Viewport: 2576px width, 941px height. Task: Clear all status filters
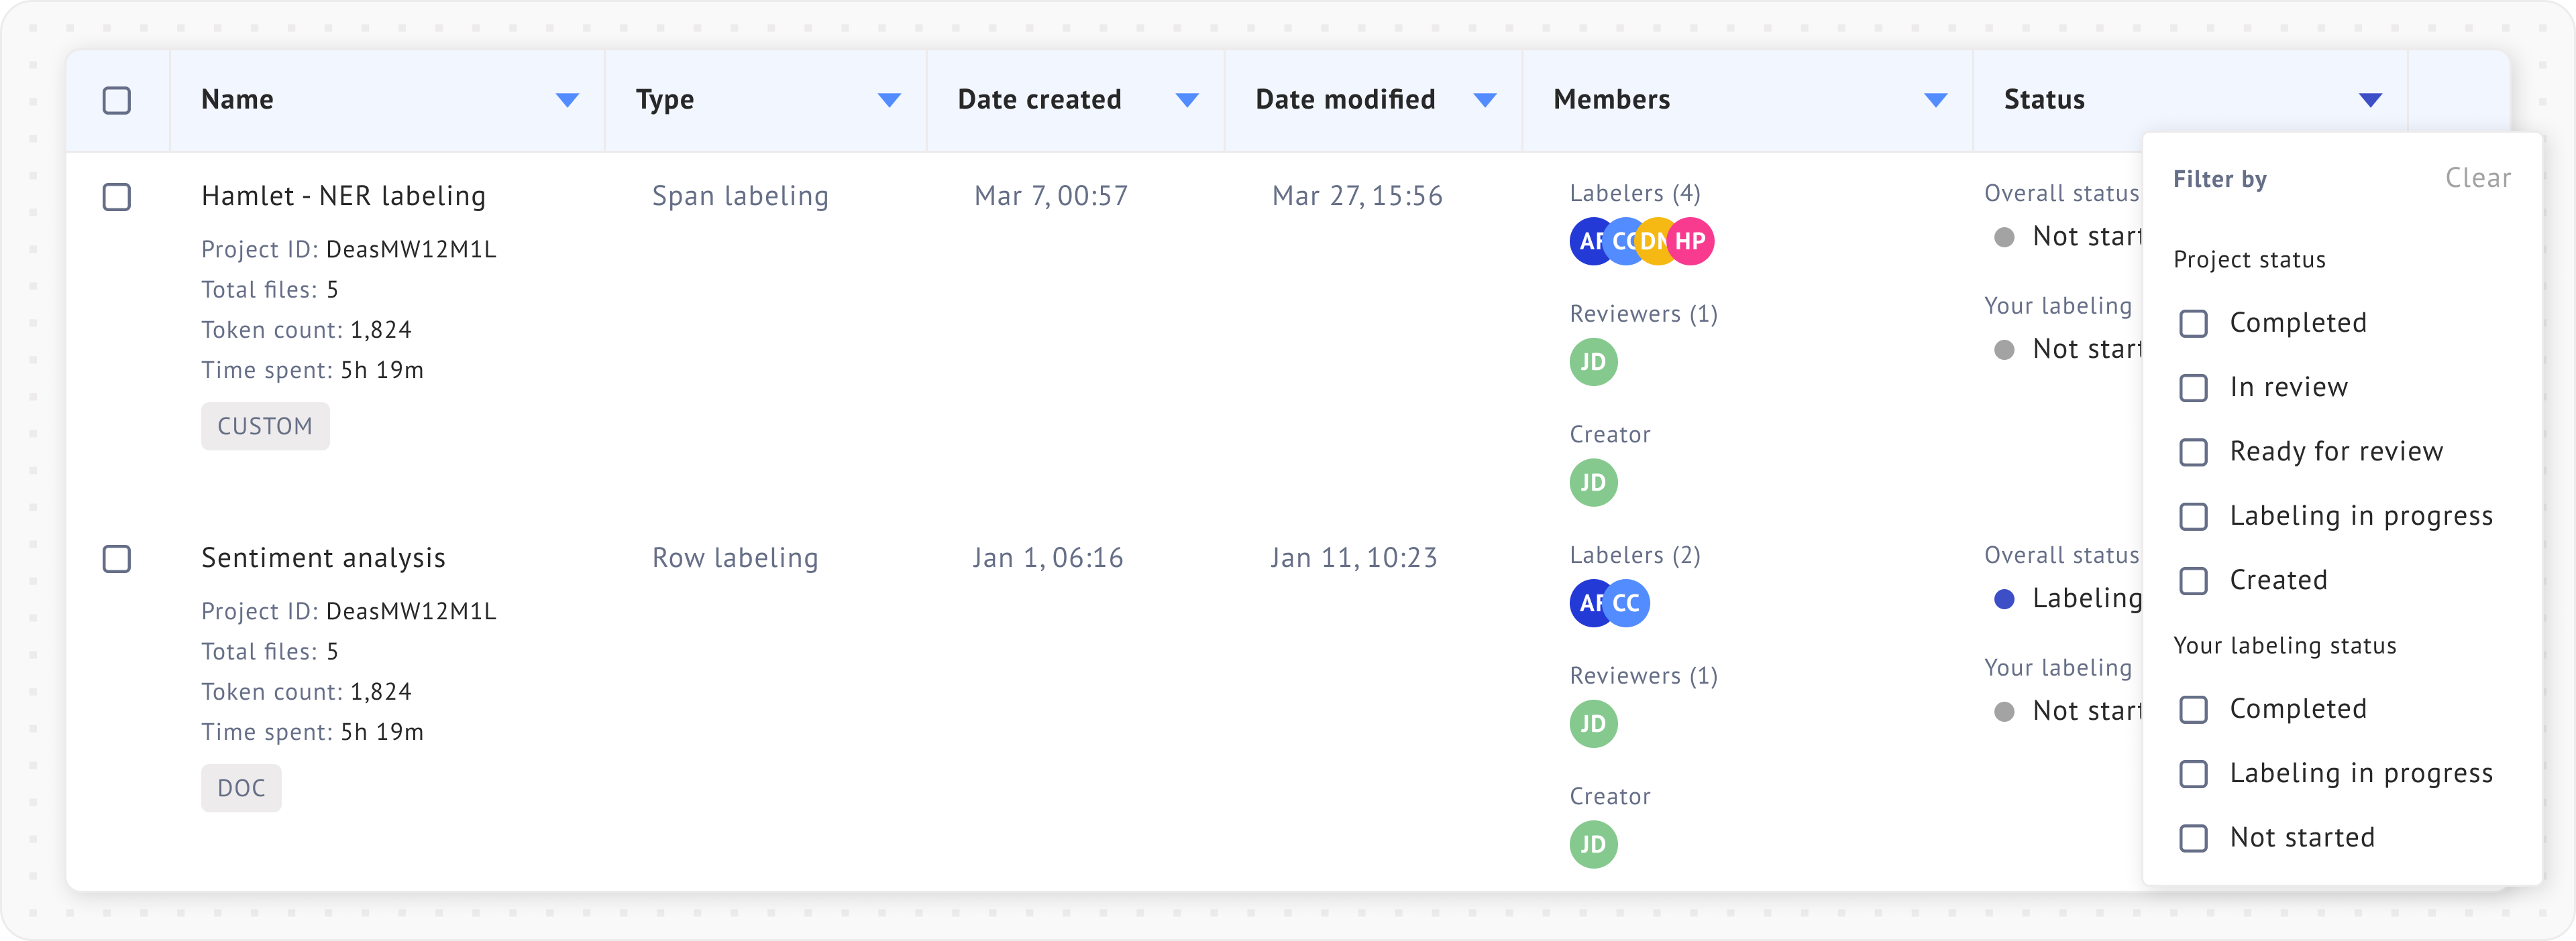pos(2477,179)
